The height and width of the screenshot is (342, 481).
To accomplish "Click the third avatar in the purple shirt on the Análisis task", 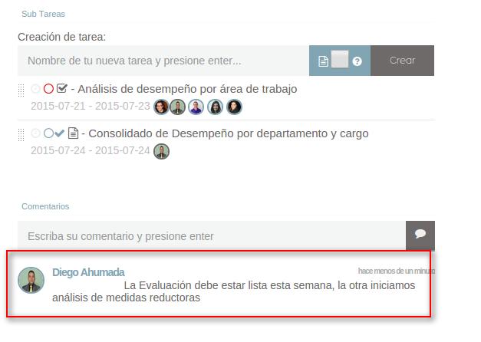I will pyautogui.click(x=196, y=107).
